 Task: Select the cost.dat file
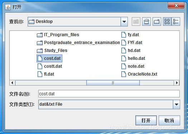(x=49, y=58)
